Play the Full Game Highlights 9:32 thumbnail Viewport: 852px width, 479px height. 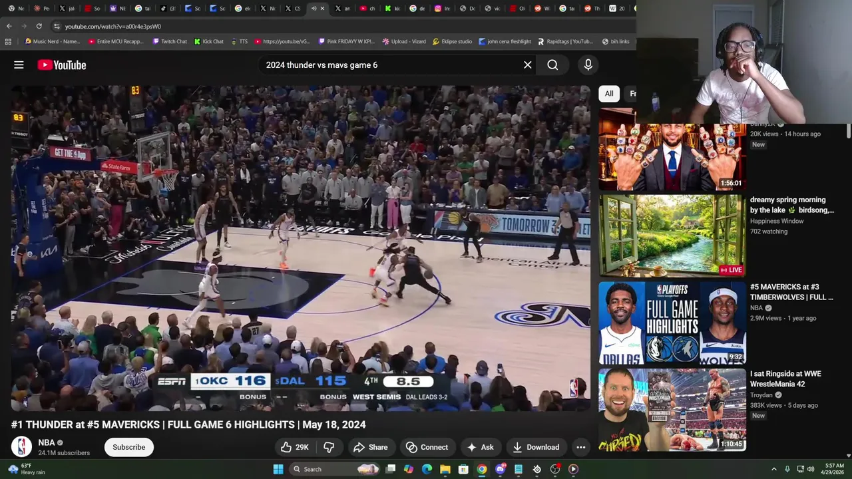pyautogui.click(x=672, y=323)
